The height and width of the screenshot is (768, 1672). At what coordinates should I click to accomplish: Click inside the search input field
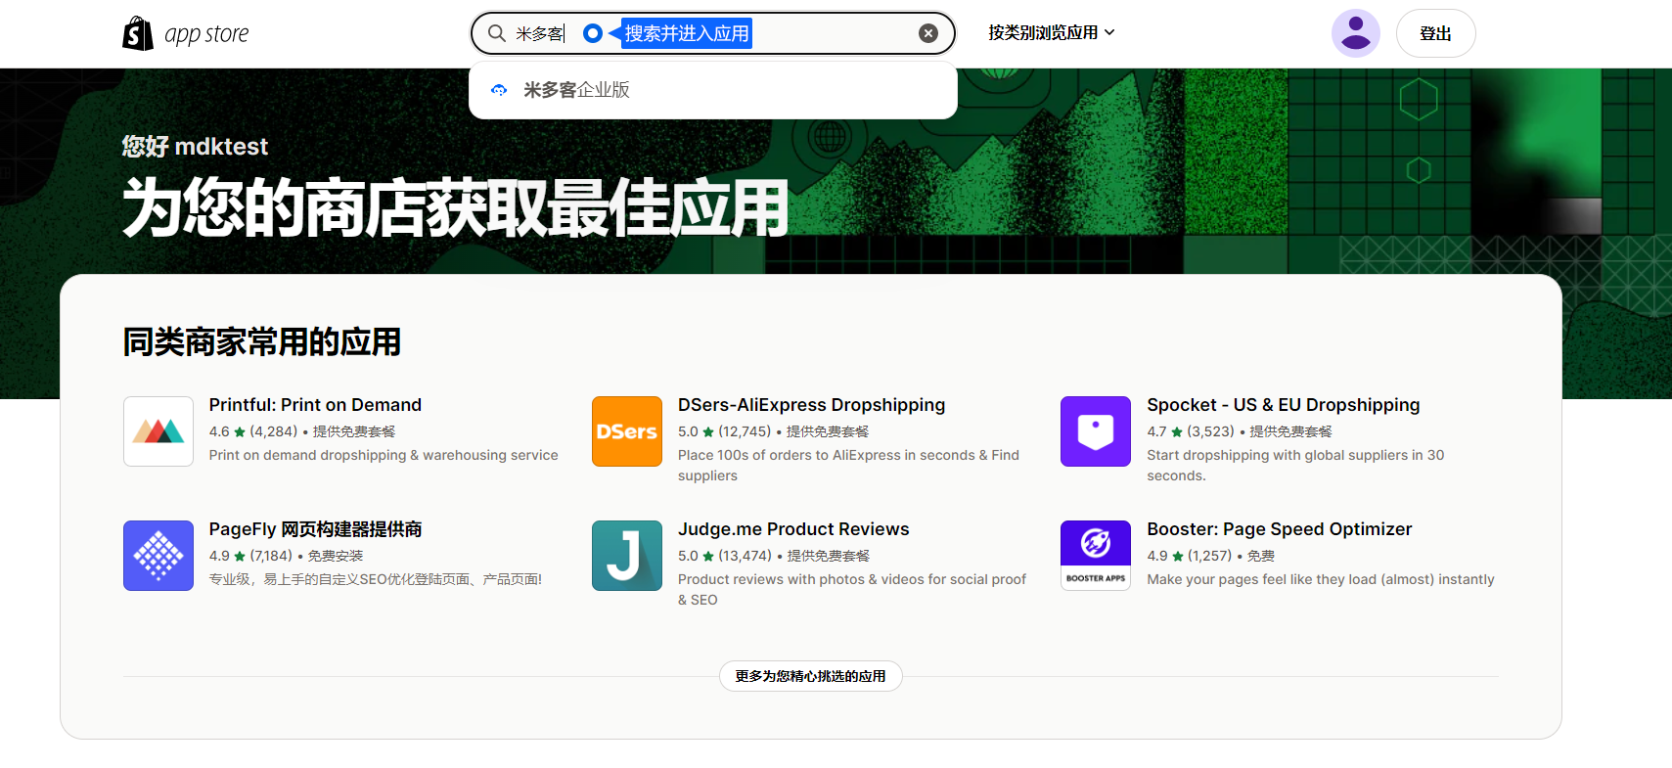(x=832, y=33)
